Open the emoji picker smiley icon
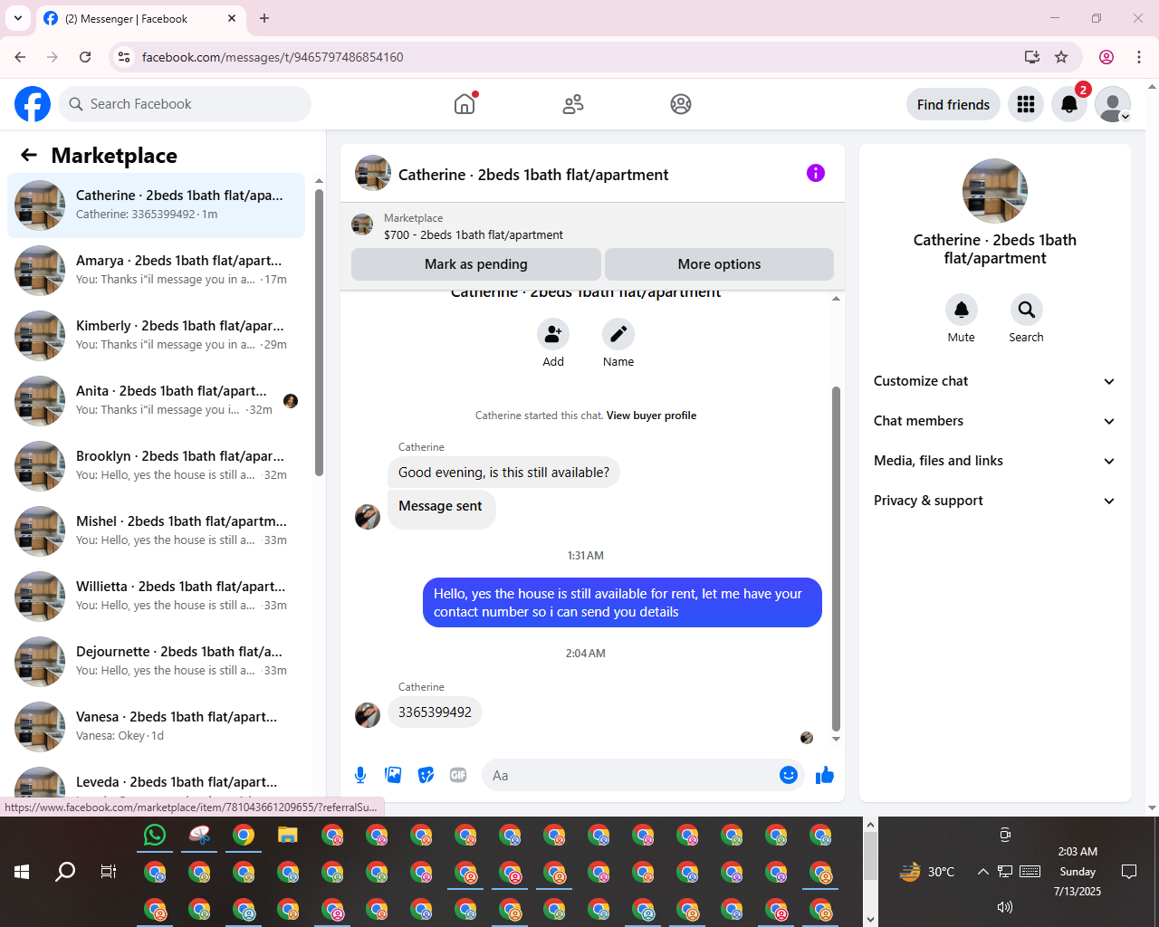 coord(789,775)
